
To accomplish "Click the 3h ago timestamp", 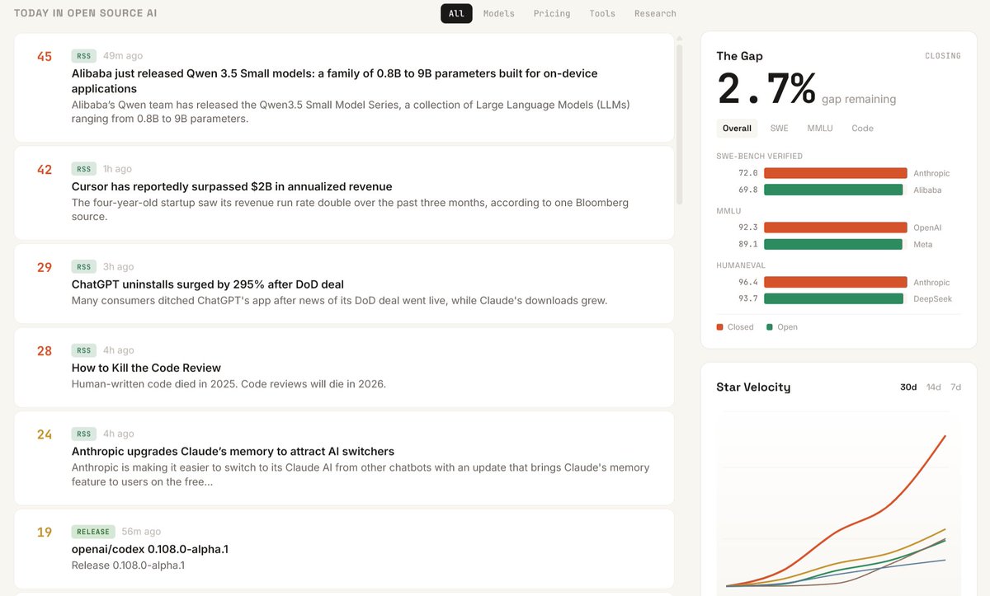I will coord(118,267).
